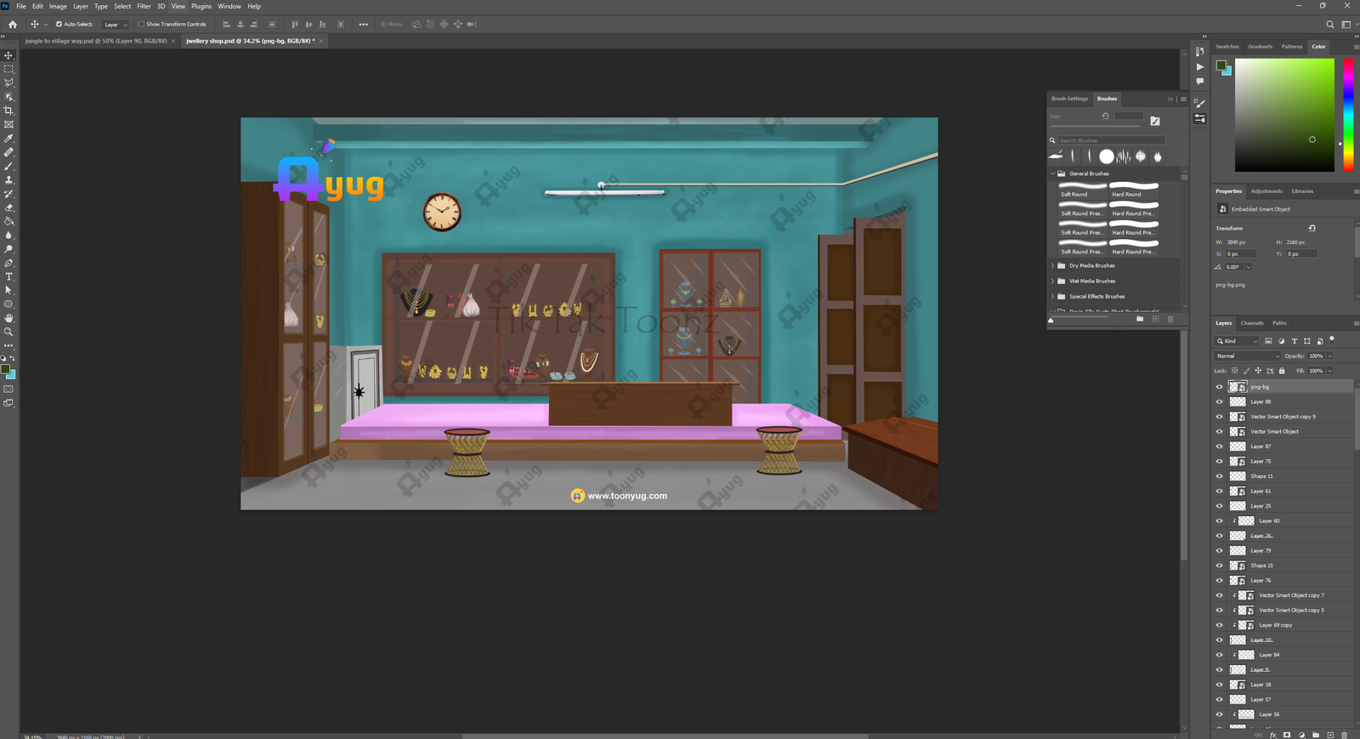This screenshot has width=1360, height=739.
Task: Switch to the Channels tab
Action: coord(1251,323)
